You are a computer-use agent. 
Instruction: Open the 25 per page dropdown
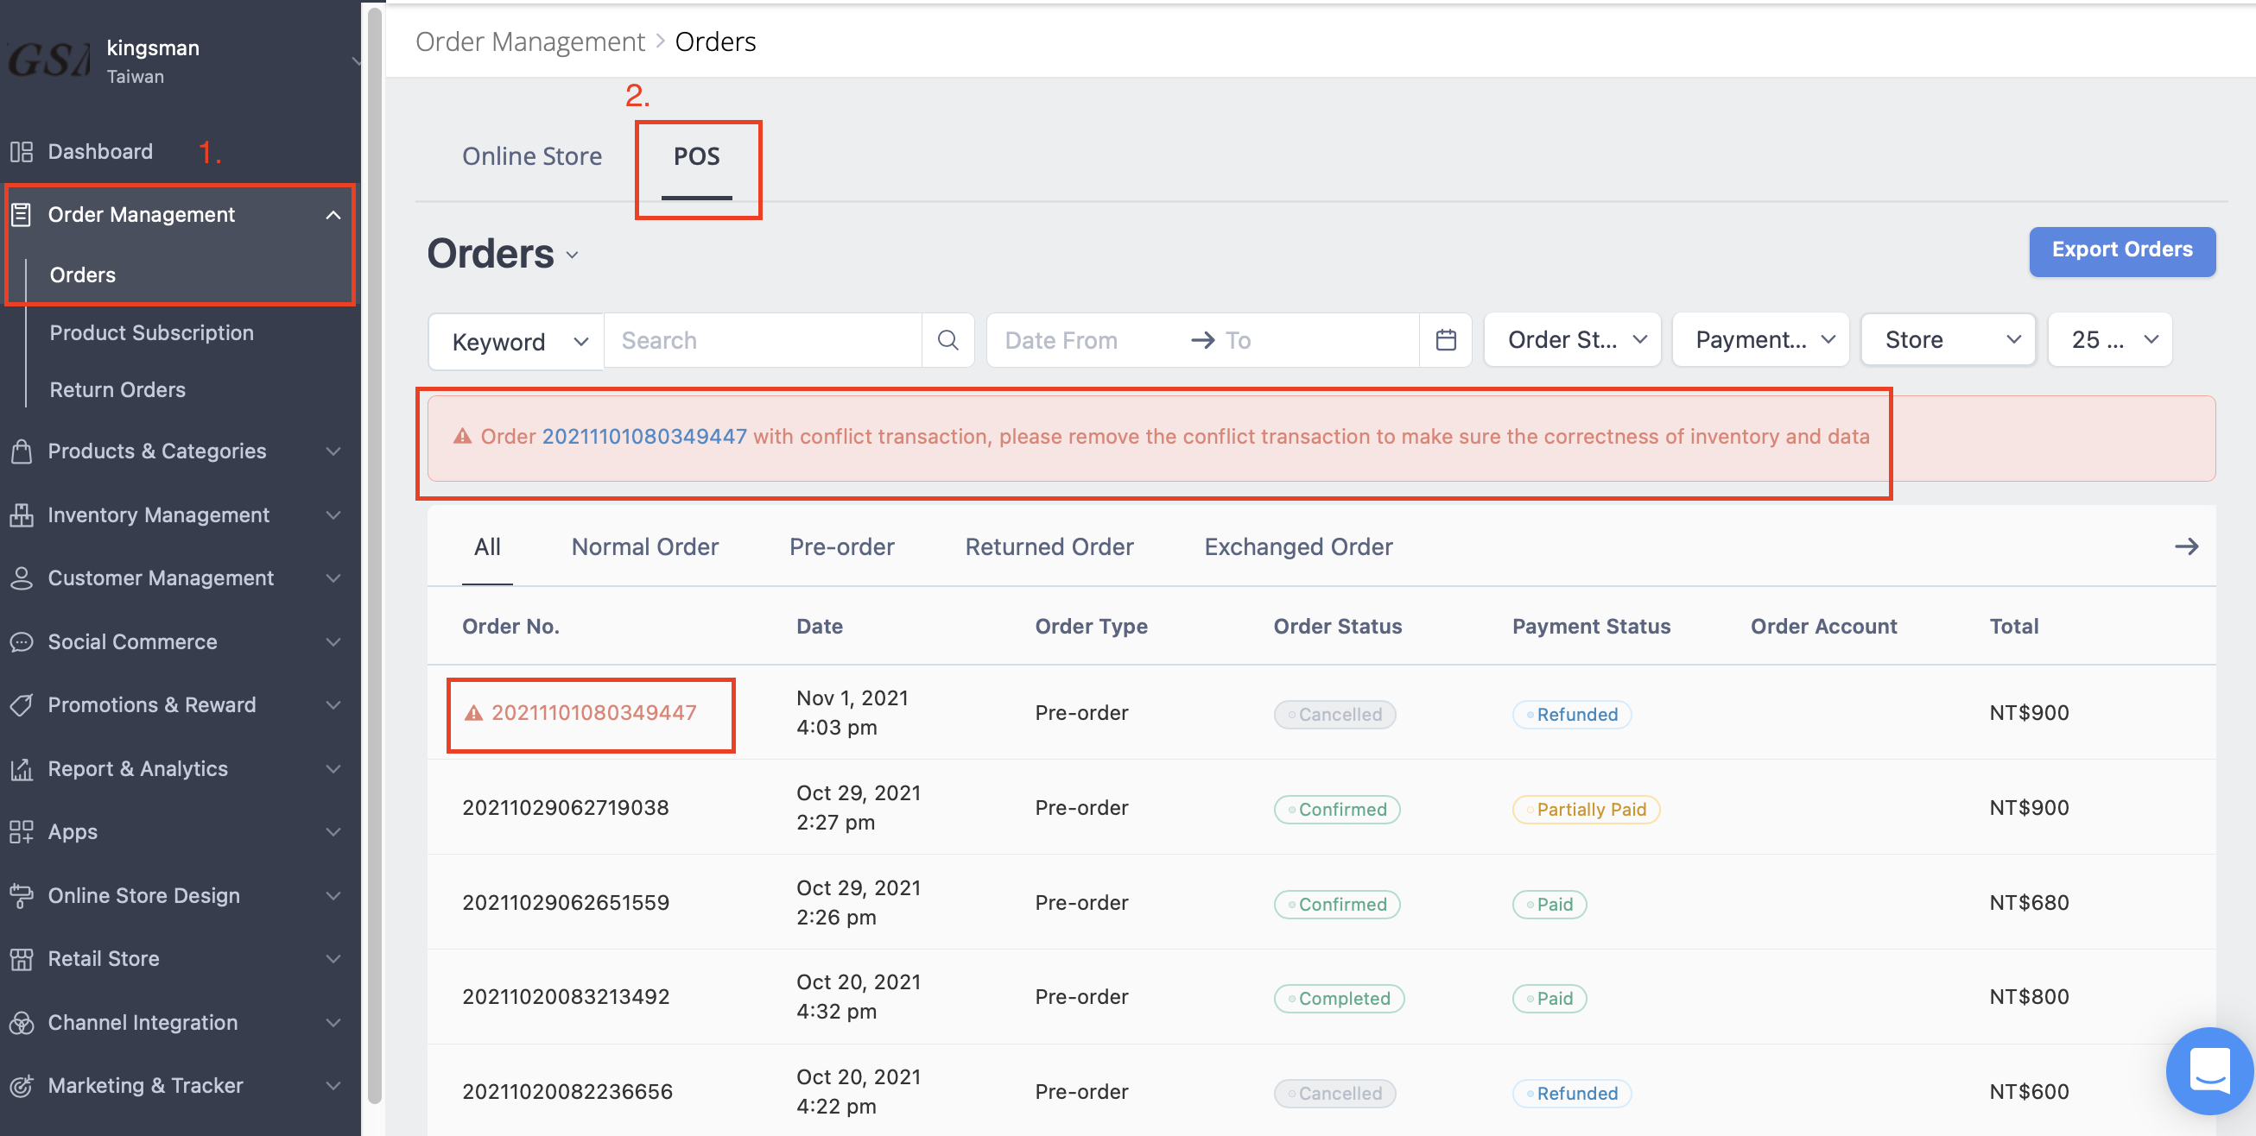[2110, 339]
